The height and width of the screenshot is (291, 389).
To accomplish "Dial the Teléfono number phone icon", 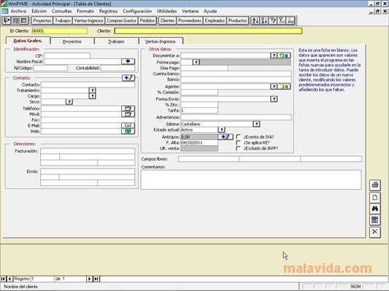I will point(128,109).
